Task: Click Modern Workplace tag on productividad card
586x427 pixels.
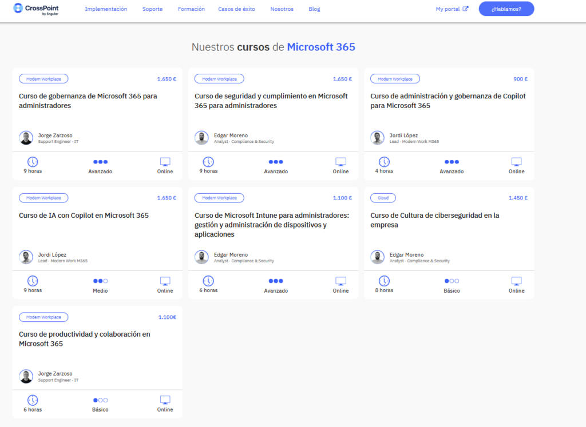Action: tap(43, 317)
